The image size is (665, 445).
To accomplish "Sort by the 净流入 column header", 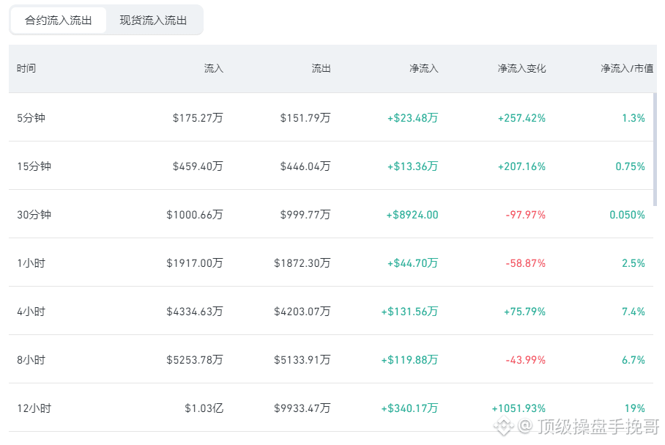I will pyautogui.click(x=424, y=68).
